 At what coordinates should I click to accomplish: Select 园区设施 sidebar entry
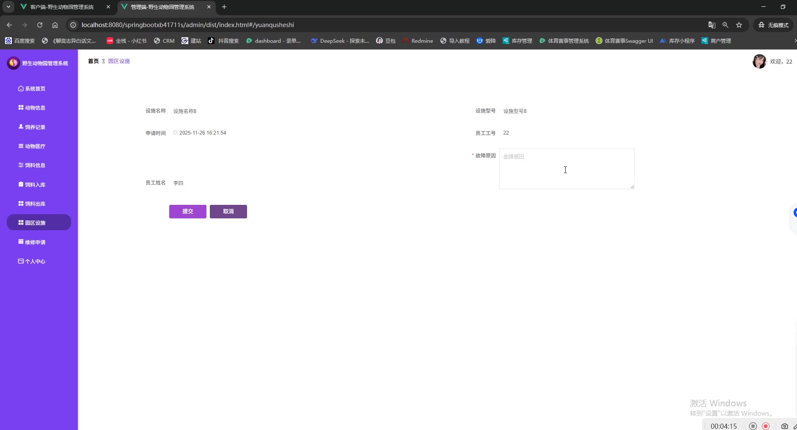click(x=39, y=223)
